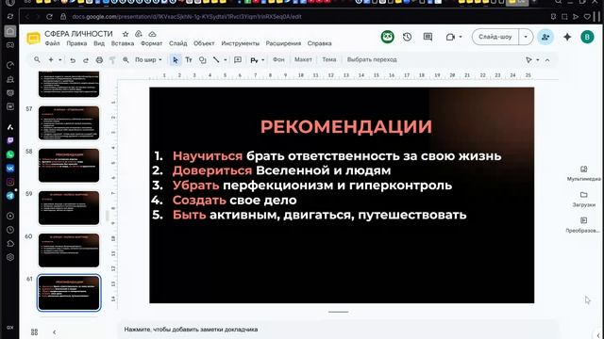Reload the browser page
Image resolution: width=604 pixels, height=339 pixels.
(49, 17)
